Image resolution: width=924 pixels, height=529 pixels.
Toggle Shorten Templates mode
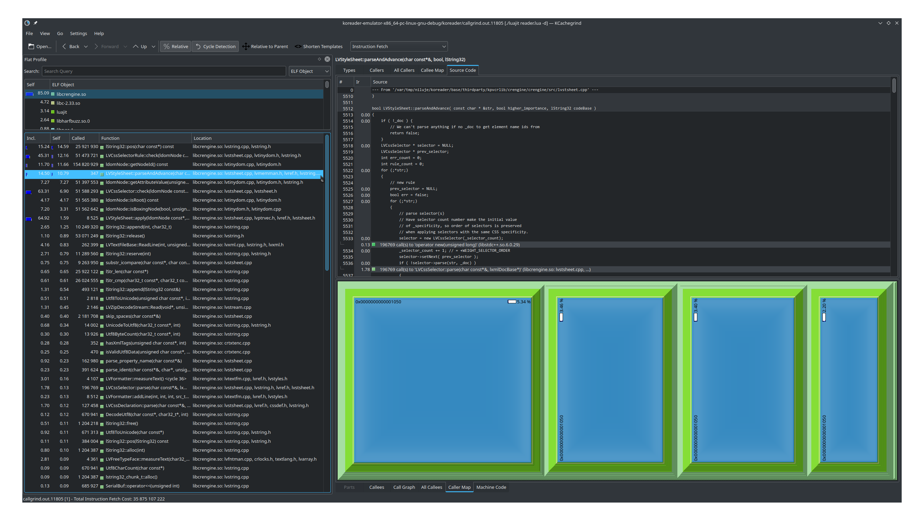coord(323,46)
